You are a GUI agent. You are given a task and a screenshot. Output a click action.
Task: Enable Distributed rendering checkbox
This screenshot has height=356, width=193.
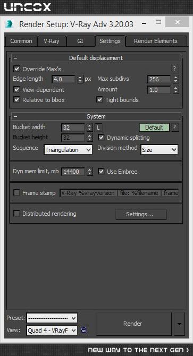(x=16, y=214)
